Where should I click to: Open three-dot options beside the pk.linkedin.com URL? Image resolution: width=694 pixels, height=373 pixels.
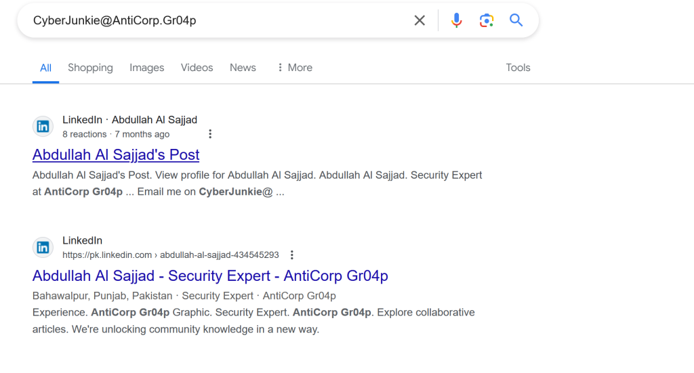point(291,255)
